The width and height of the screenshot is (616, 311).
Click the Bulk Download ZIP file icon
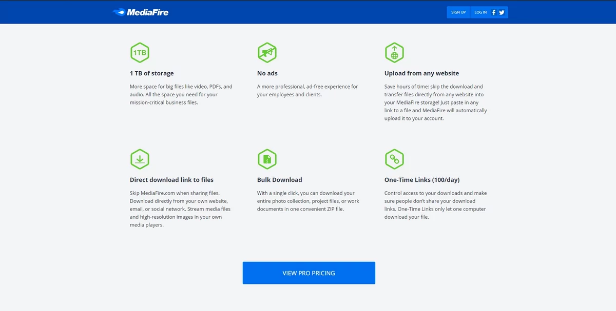click(x=267, y=159)
